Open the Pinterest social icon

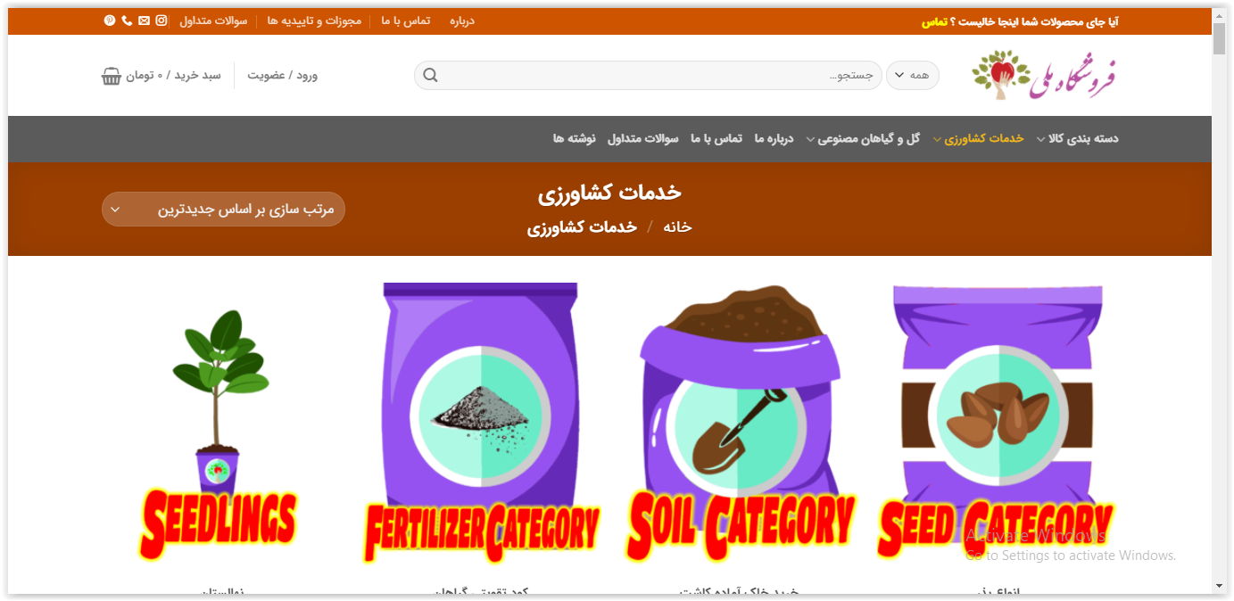tap(110, 21)
